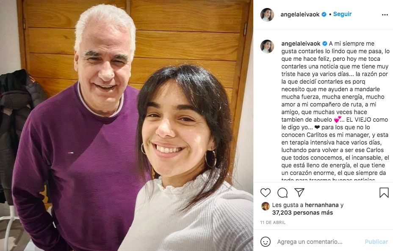Click angelaleivaok username in header
The height and width of the screenshot is (251, 393).
click(300, 14)
